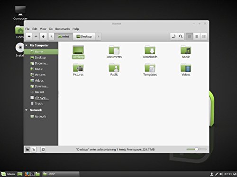Switch to compact view

204,36
